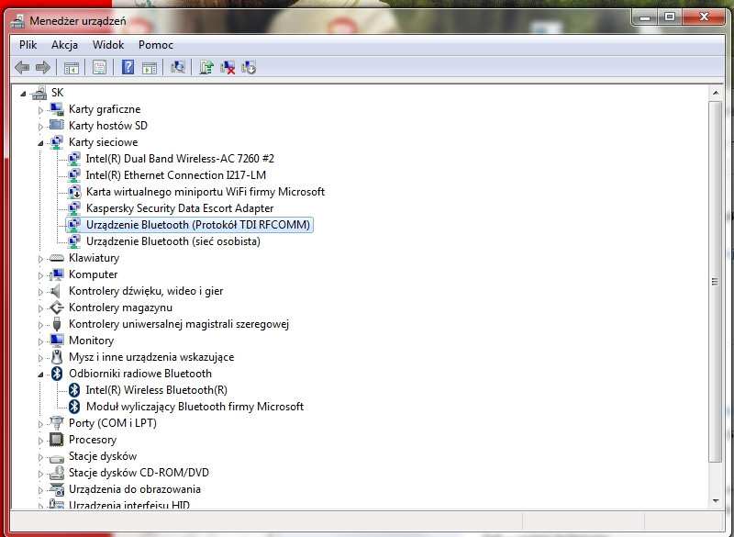Click Update driver software toolbar icon
Screen dimensions: 734x537
(x=206, y=67)
